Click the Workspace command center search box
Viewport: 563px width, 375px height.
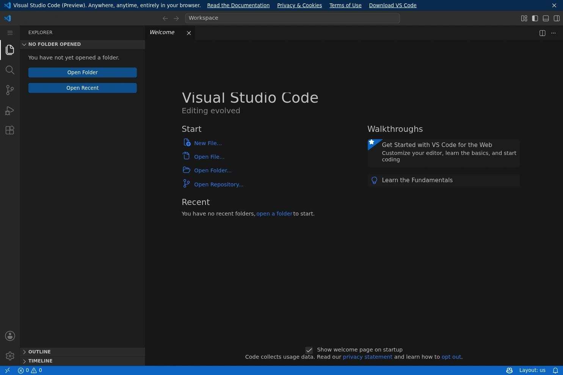[x=292, y=18]
